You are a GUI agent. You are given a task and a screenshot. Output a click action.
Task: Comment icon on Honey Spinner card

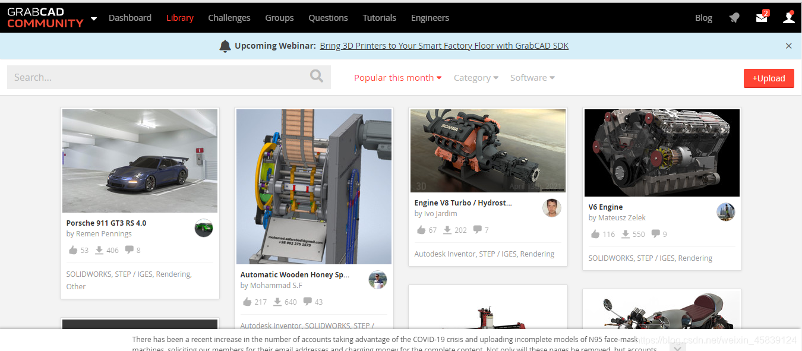(308, 302)
